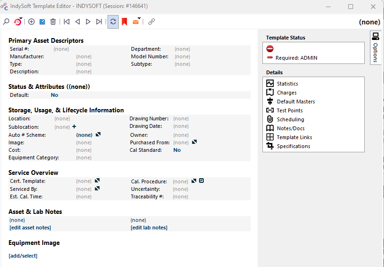This screenshot has height=267, width=384.
Task: Toggle the refresh button in toolbar
Action: [113, 22]
